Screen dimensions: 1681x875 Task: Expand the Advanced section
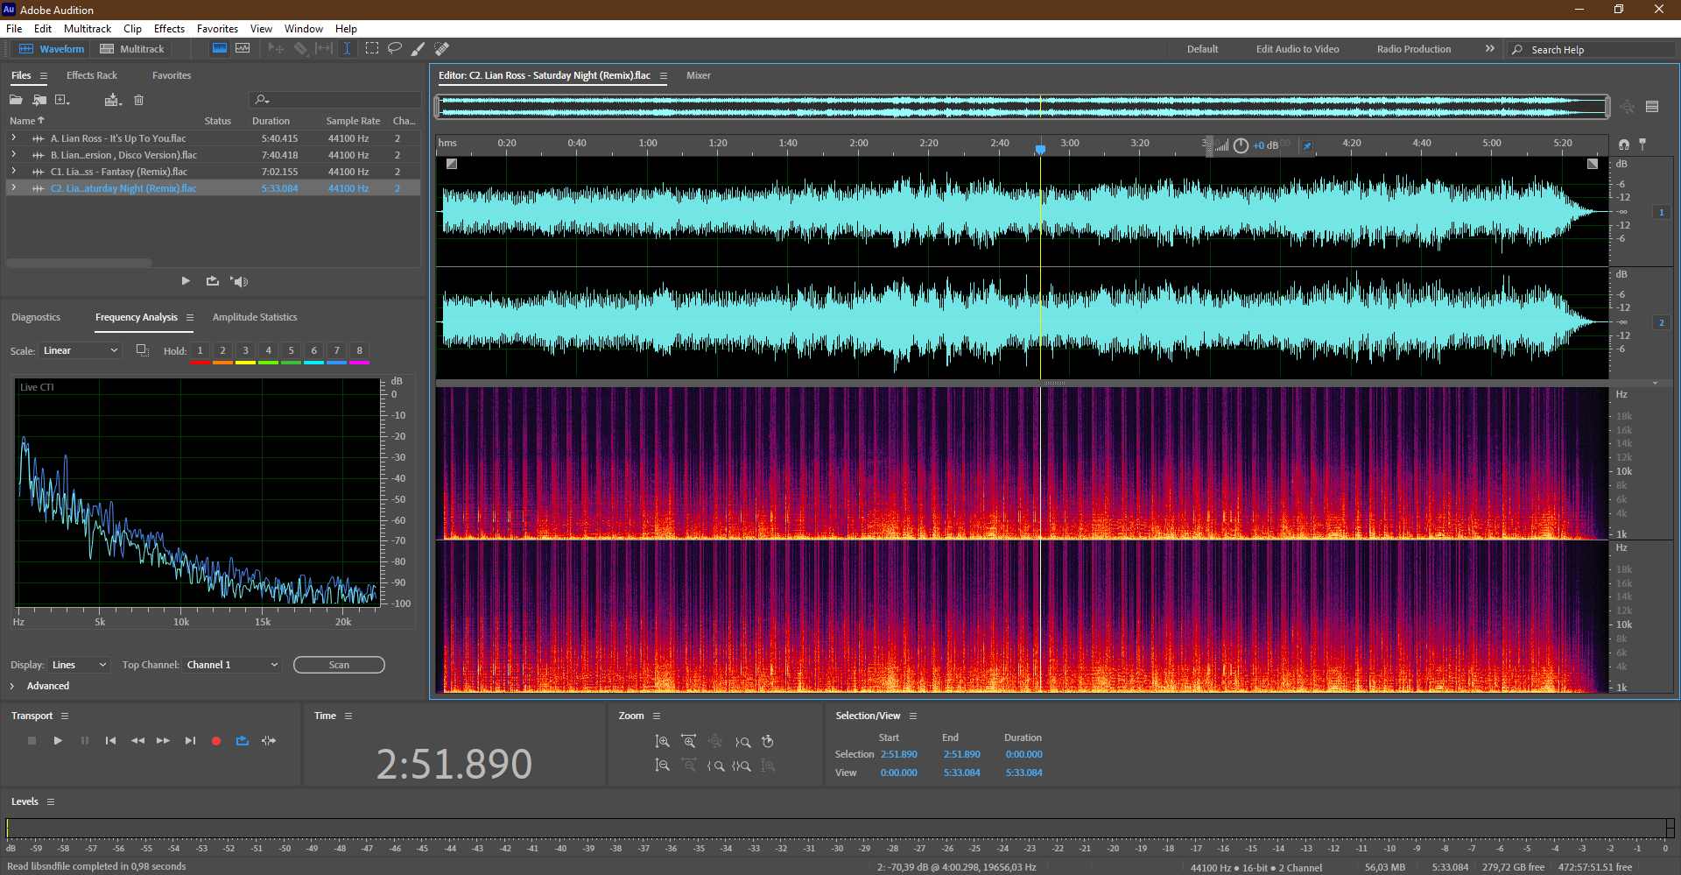tap(12, 686)
